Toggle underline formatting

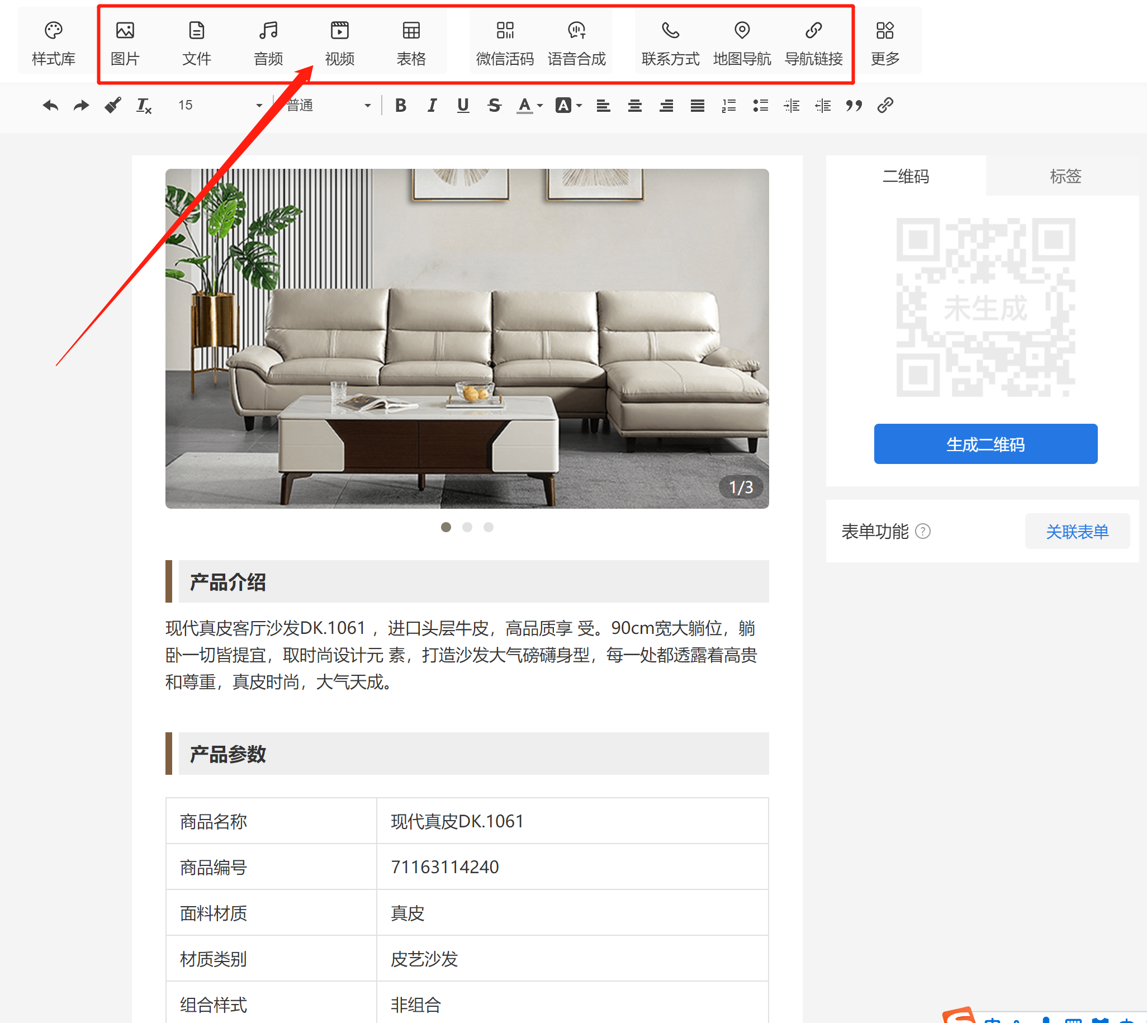[x=462, y=105]
